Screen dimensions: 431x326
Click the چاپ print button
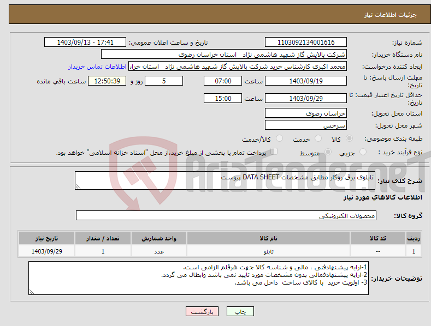(x=240, y=311)
